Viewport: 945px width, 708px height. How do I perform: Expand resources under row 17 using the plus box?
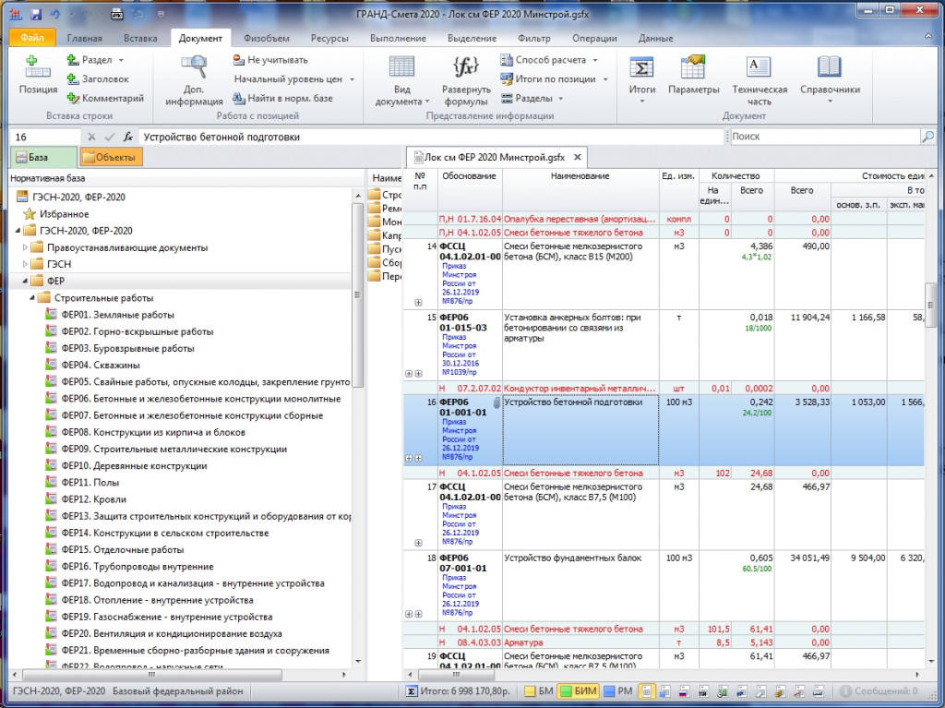click(418, 543)
